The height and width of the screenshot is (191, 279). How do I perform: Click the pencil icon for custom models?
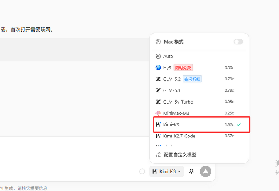coord(158,155)
